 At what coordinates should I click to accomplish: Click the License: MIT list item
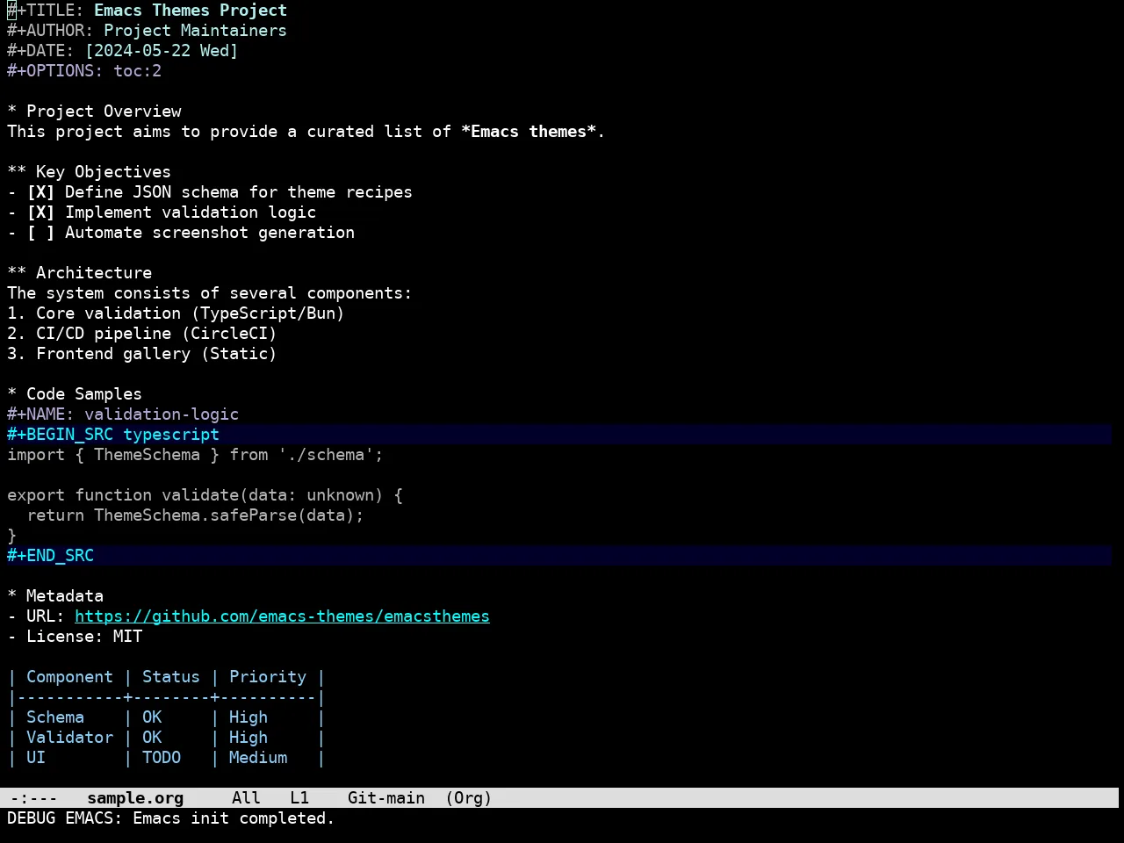click(x=75, y=637)
